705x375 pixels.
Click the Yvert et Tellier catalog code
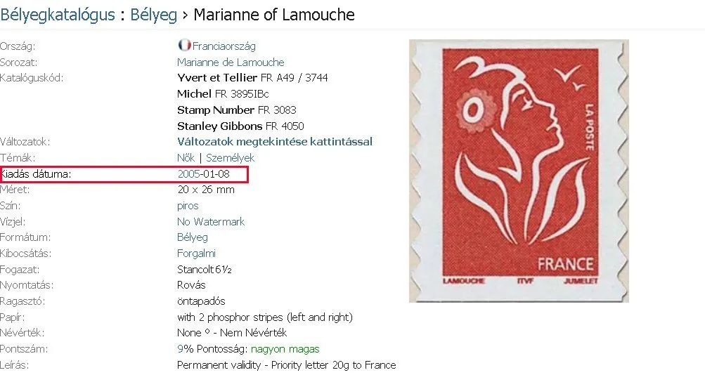(252, 78)
